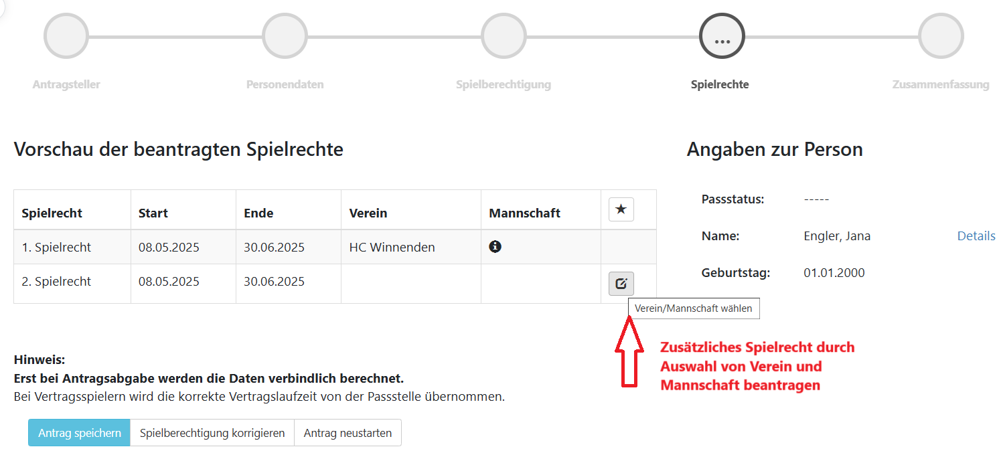This screenshot has width=1003, height=459.
Task: Click the Verein/Mannschaft wählen tooltip
Action: [694, 308]
